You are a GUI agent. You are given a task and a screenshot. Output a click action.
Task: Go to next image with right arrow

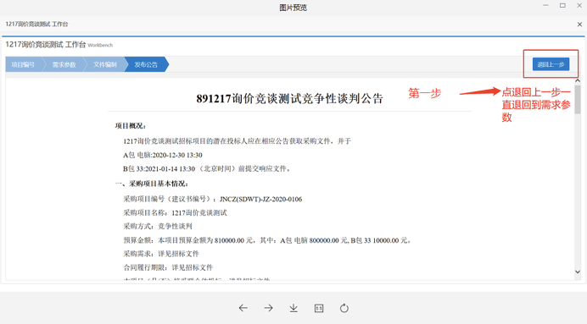pyautogui.click(x=268, y=308)
